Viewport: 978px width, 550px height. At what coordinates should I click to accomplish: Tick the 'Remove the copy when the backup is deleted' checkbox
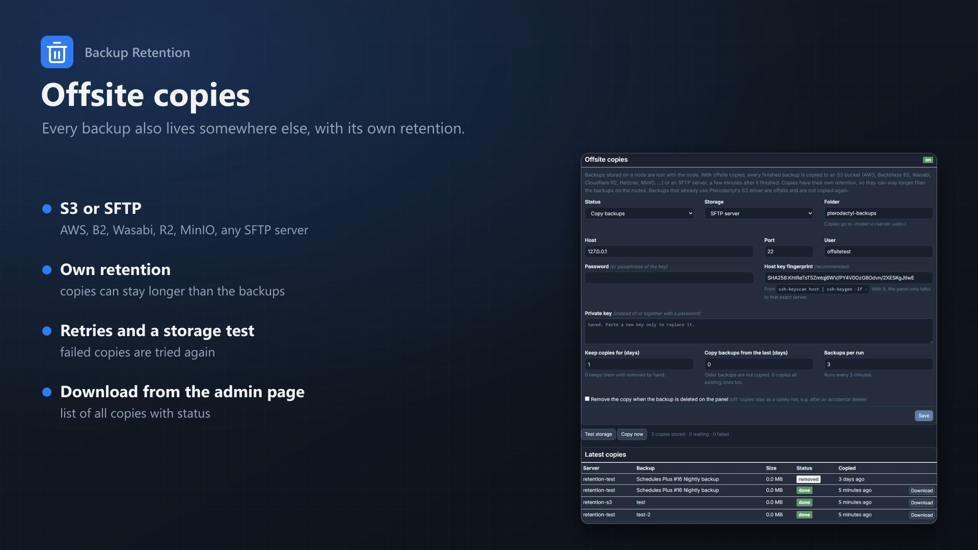[x=587, y=399]
